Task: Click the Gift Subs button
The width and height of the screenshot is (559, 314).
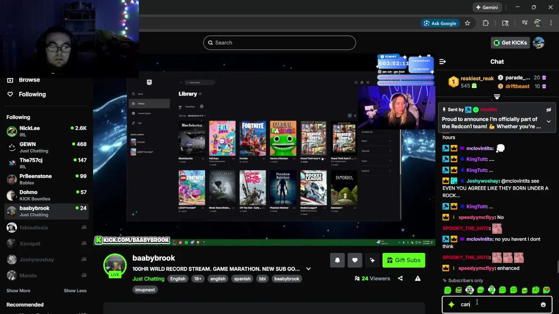Action: pos(404,260)
